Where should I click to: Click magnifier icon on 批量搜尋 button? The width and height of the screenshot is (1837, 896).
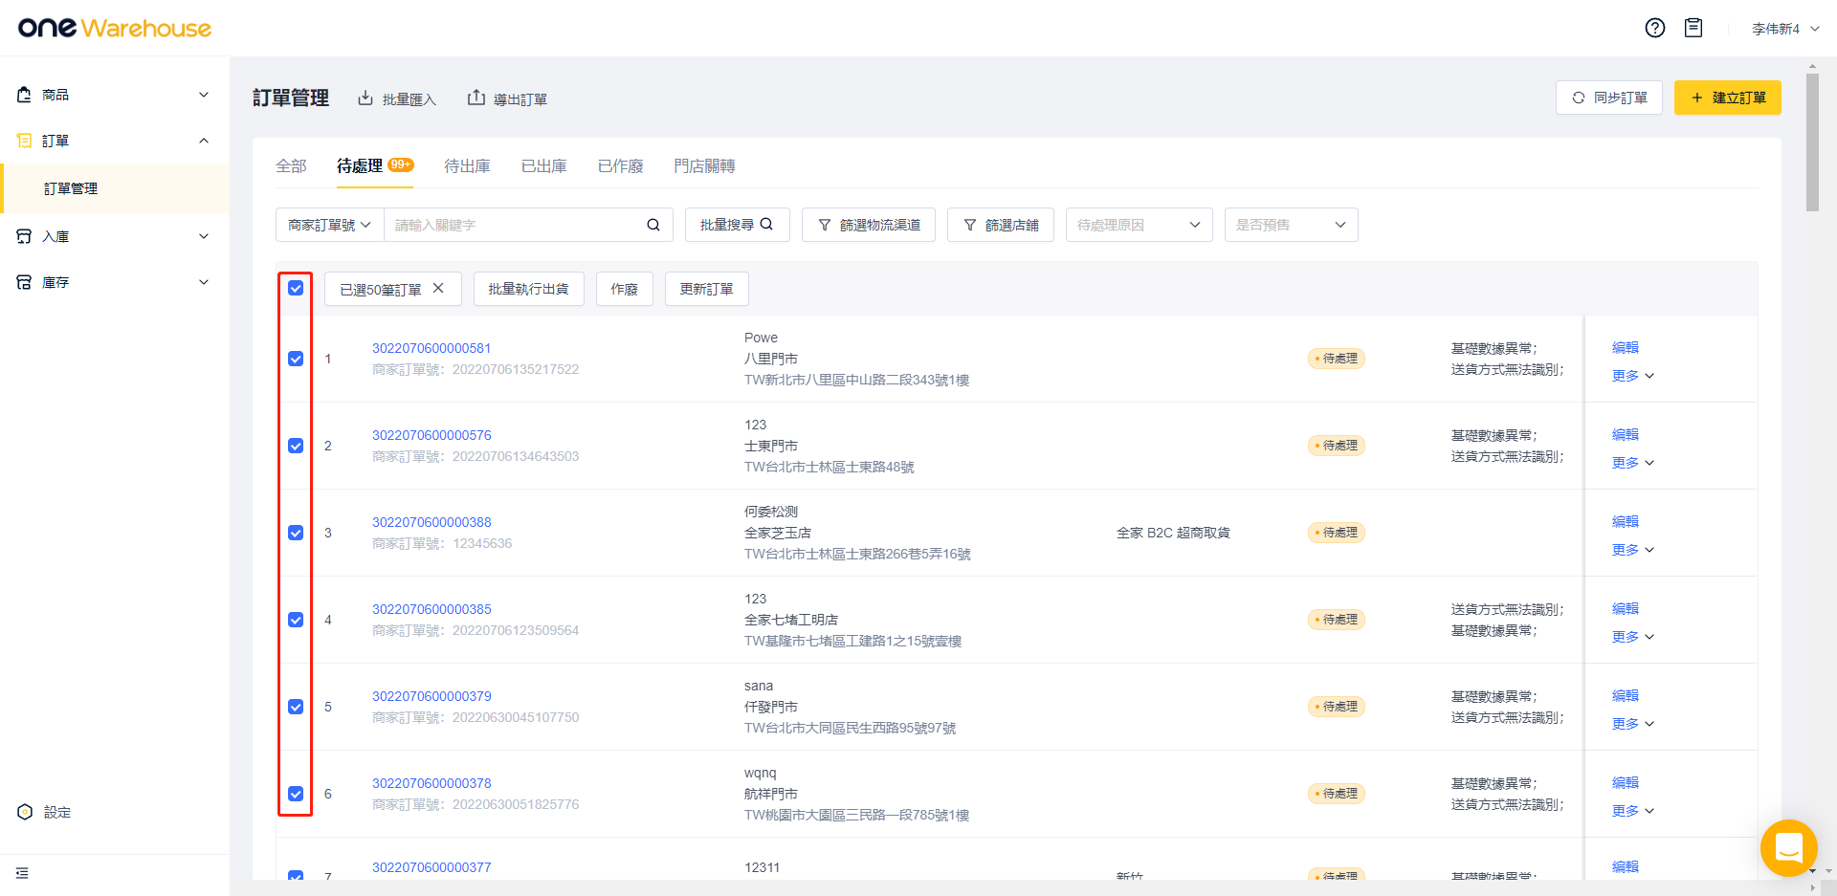click(x=766, y=224)
